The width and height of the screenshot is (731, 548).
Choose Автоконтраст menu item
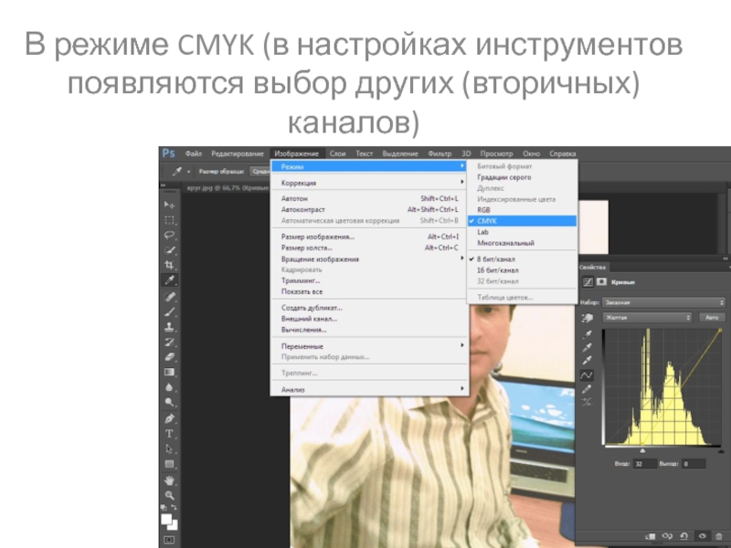tap(369, 210)
